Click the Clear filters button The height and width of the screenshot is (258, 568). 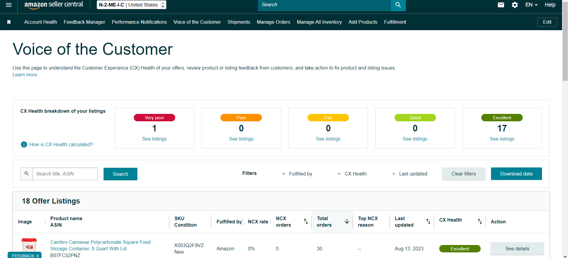[464, 174]
